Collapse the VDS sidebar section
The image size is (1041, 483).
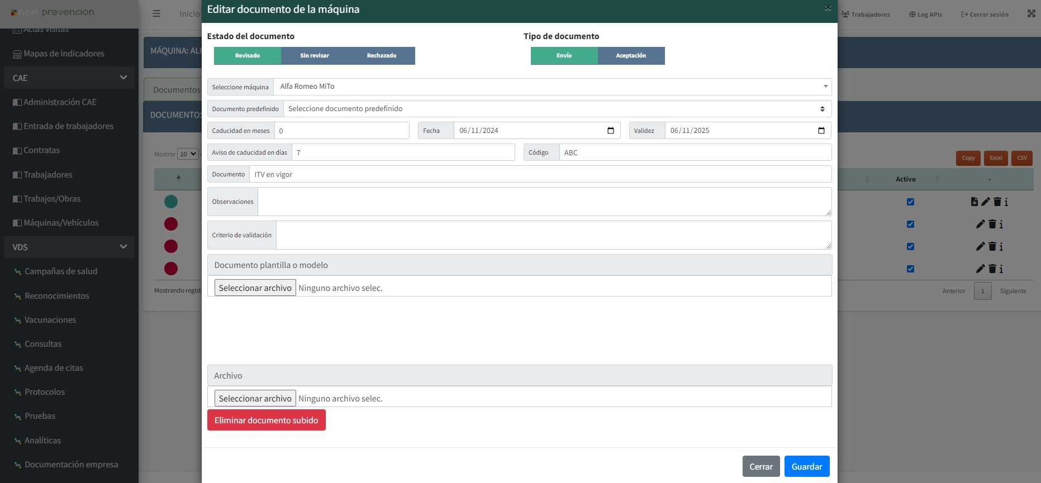tap(69, 247)
